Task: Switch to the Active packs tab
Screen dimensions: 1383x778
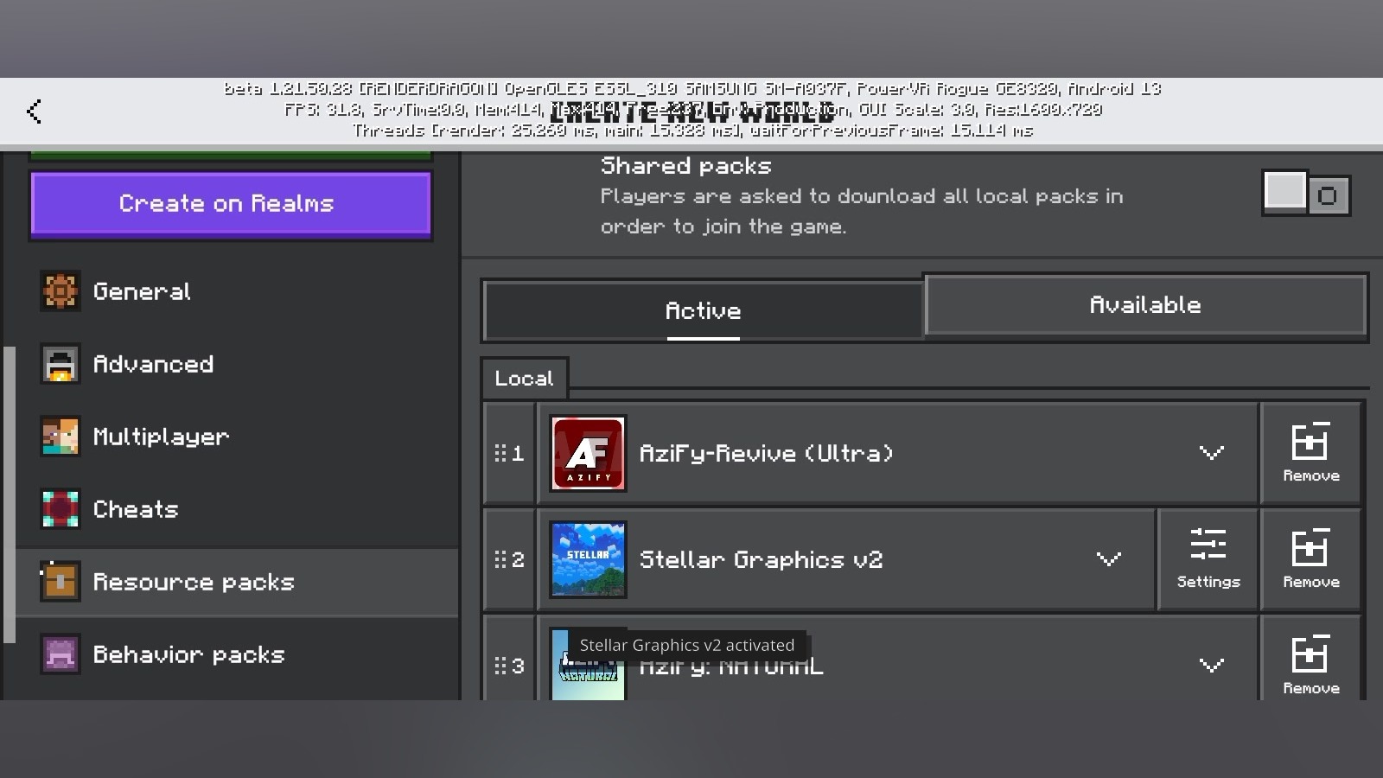Action: (703, 310)
